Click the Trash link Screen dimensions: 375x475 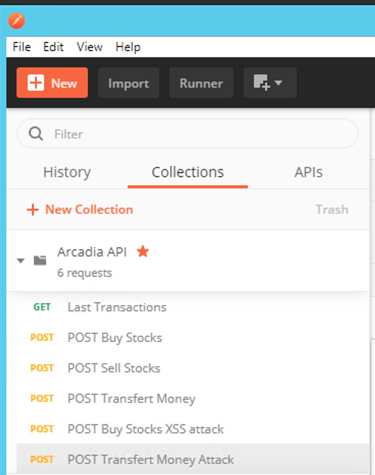332,210
